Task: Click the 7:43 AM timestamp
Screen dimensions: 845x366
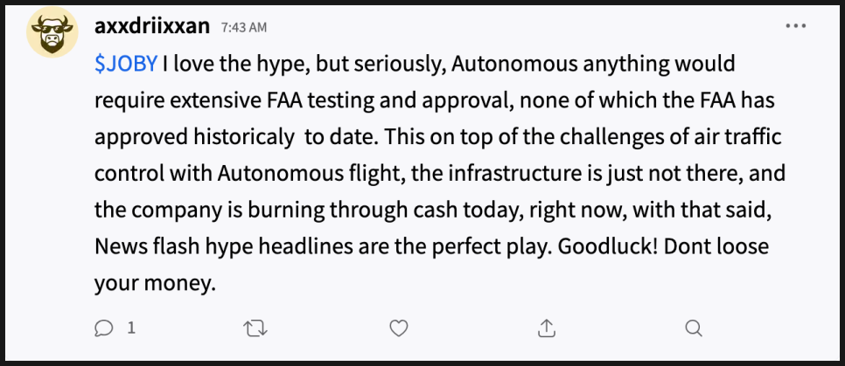Action: point(245,27)
